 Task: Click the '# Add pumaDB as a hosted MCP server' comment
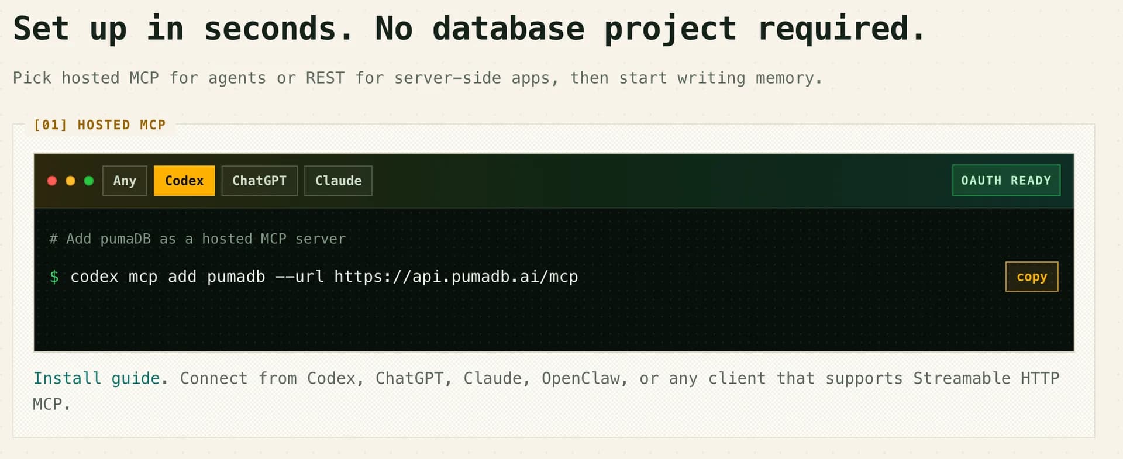[198, 239]
